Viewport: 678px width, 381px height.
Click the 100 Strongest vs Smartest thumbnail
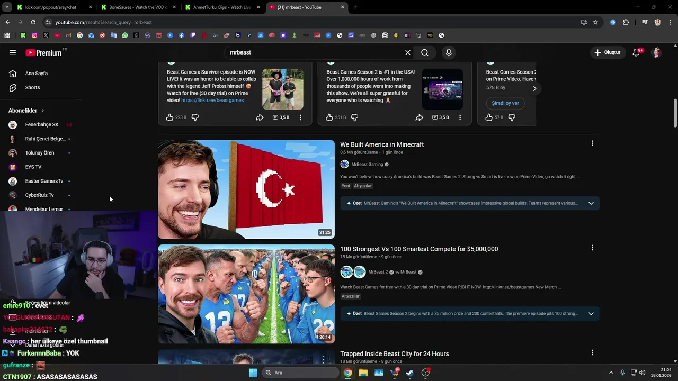[x=246, y=294]
